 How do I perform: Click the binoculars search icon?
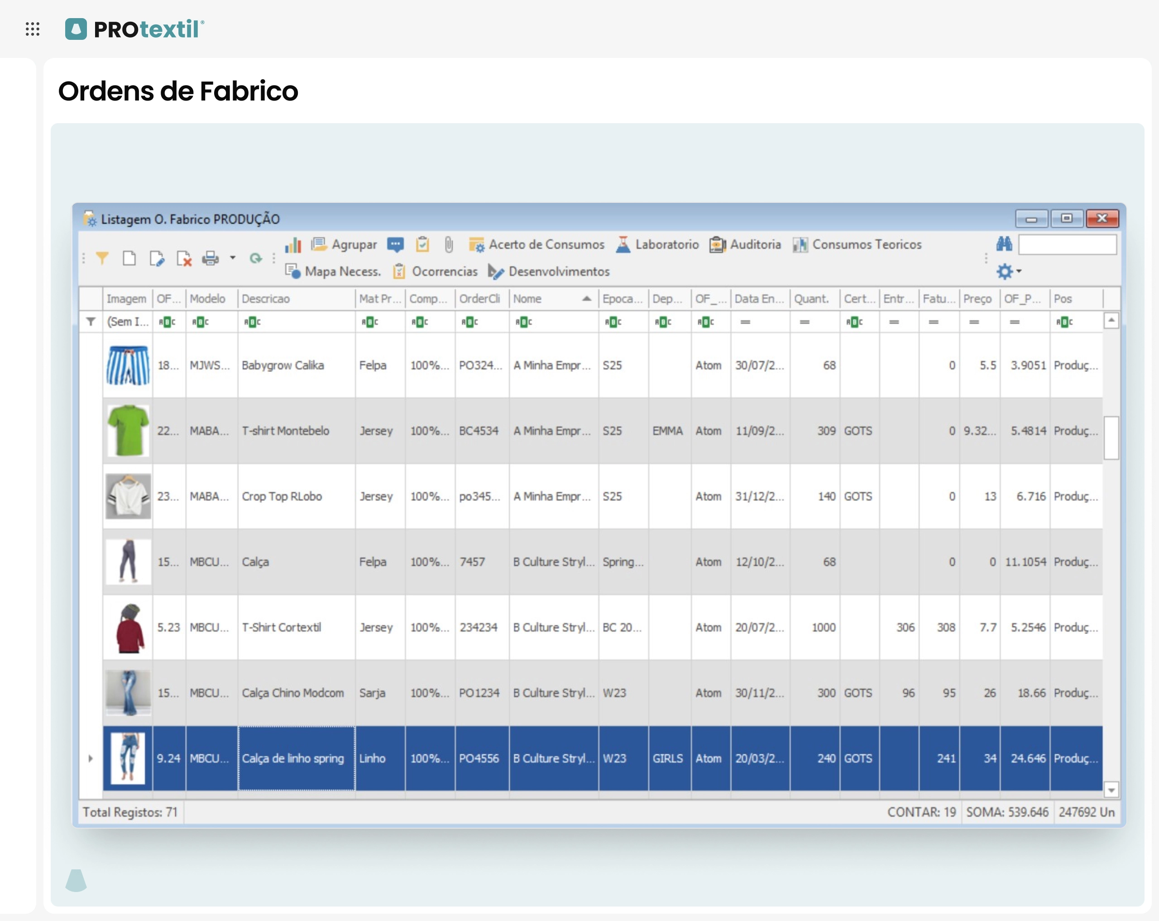(x=1004, y=245)
